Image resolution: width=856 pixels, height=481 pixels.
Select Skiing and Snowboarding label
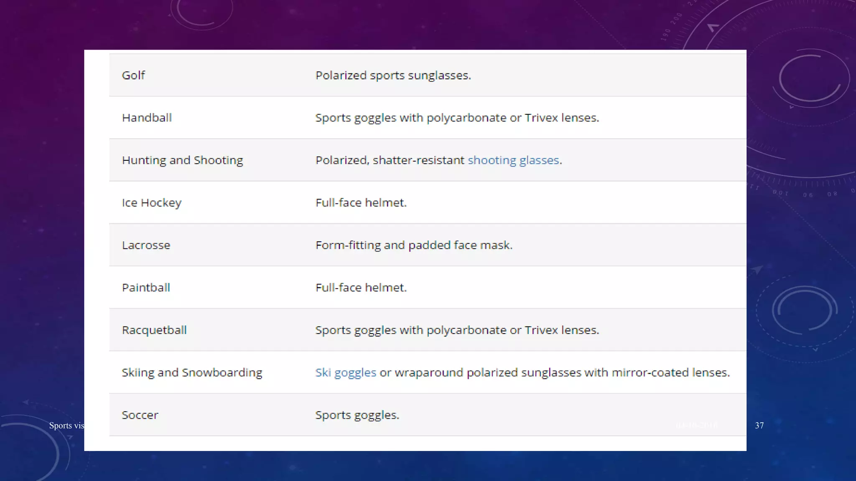click(x=192, y=372)
